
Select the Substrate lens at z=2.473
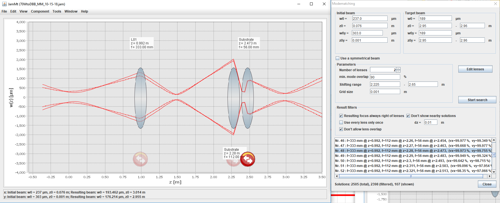tap(248, 98)
